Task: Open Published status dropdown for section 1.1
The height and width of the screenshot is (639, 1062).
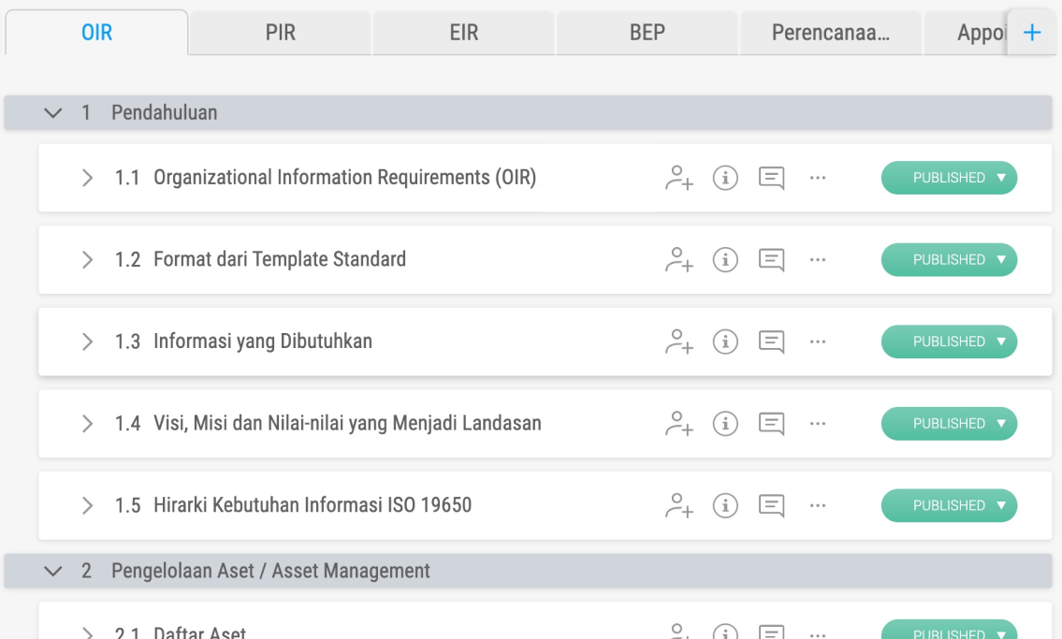Action: pos(949,178)
